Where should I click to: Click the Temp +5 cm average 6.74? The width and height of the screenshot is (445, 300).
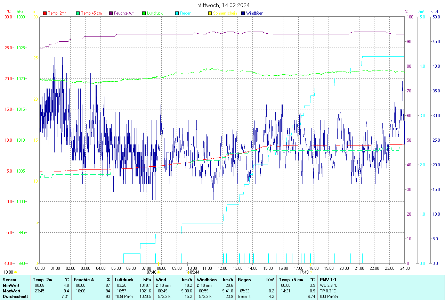[x=311, y=297]
